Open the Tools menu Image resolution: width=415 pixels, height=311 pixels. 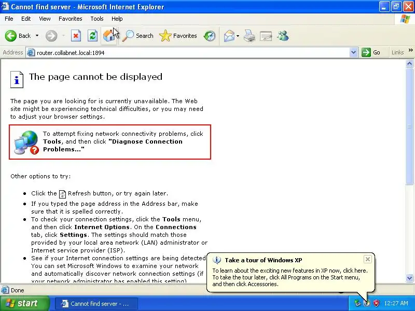click(x=97, y=19)
